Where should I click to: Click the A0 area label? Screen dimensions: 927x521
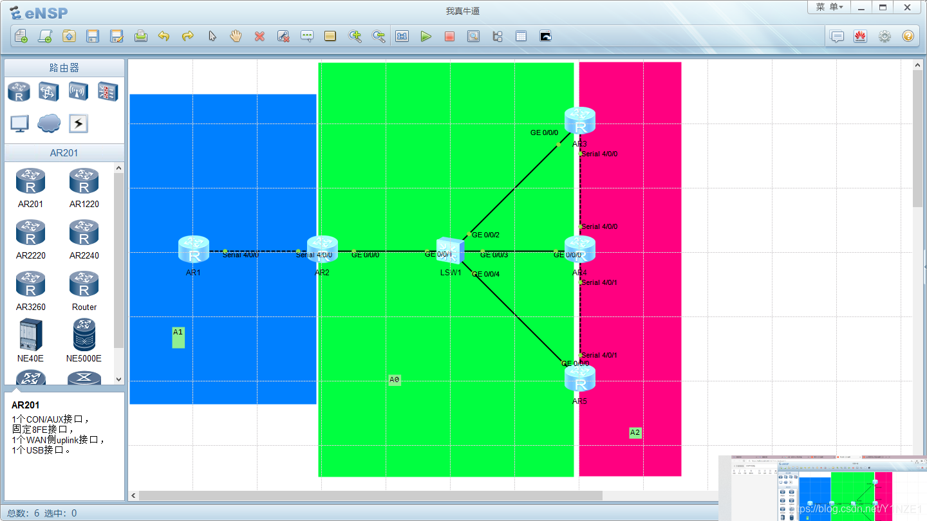[x=395, y=380]
